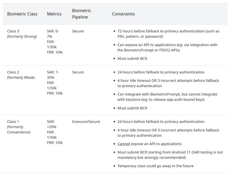
Task: Click the Insecure/Secure pipeline cell
Action: 86,122
